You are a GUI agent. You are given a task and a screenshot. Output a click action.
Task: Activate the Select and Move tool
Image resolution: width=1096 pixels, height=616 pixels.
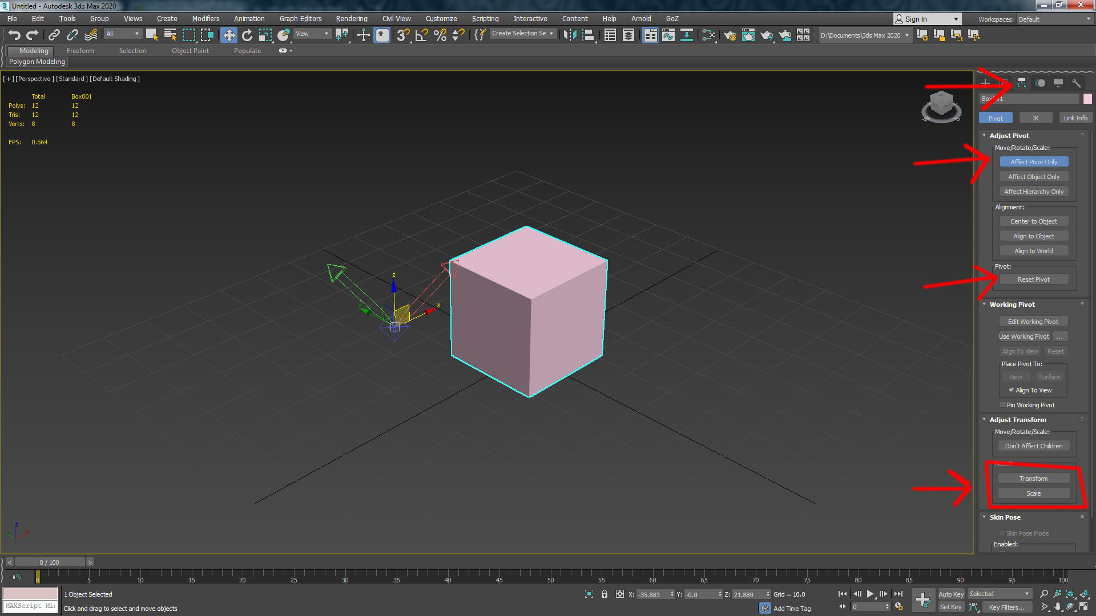[x=228, y=35]
